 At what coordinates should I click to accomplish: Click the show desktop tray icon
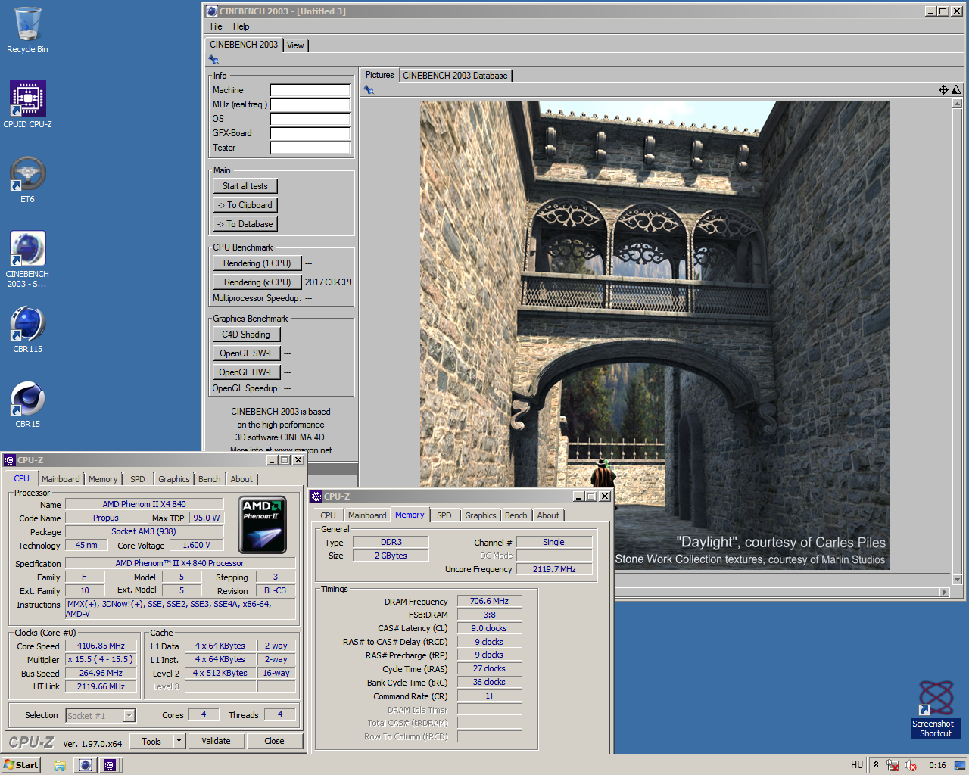960,765
